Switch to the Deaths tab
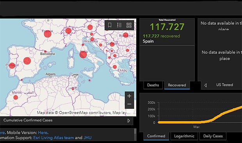 (x=153, y=85)
